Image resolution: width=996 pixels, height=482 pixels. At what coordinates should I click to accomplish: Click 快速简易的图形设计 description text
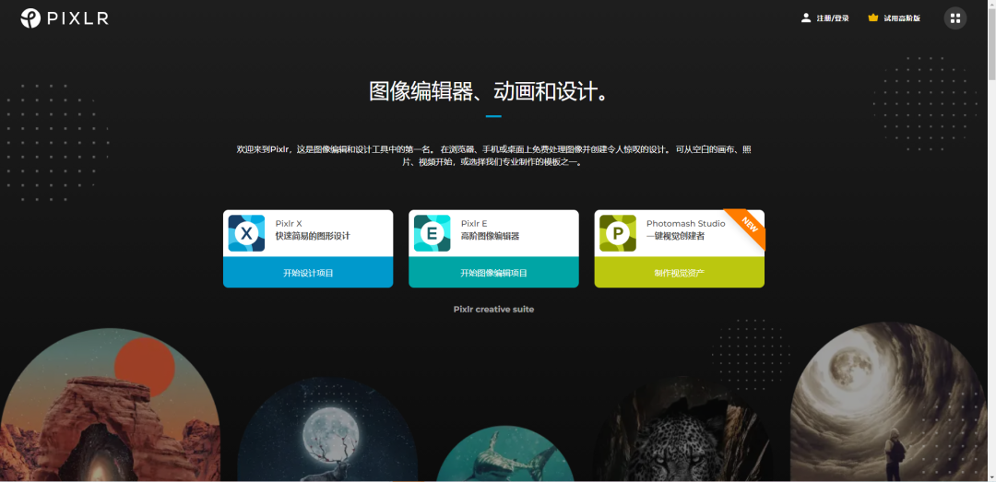click(x=313, y=236)
